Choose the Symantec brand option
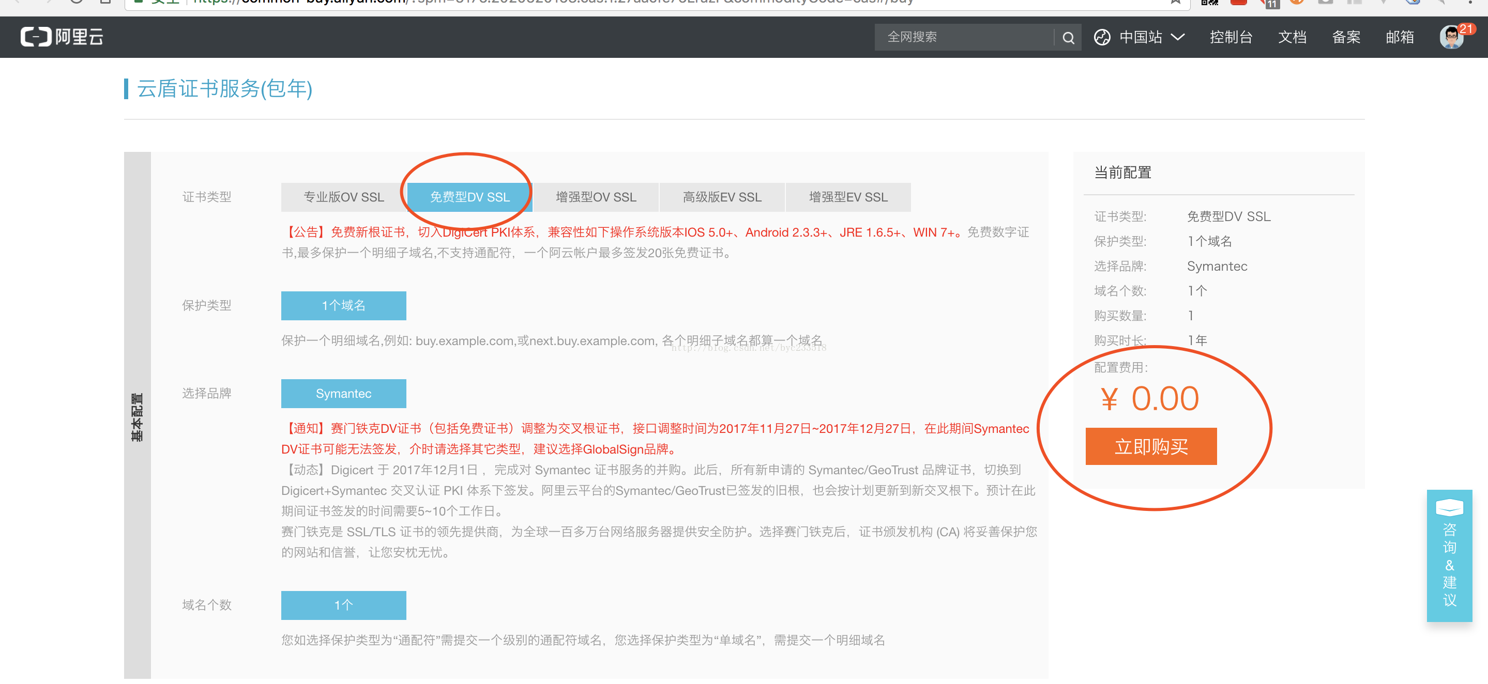Screen dimensions: 1488x684 (344, 393)
